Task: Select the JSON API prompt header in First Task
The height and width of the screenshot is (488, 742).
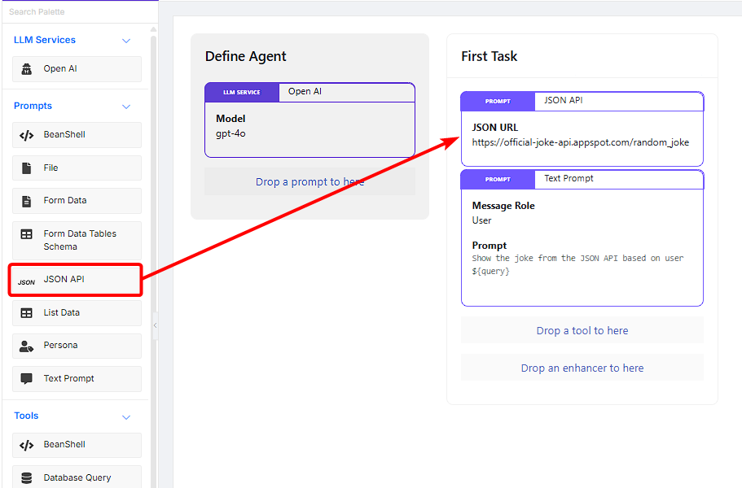Action: pyautogui.click(x=582, y=101)
